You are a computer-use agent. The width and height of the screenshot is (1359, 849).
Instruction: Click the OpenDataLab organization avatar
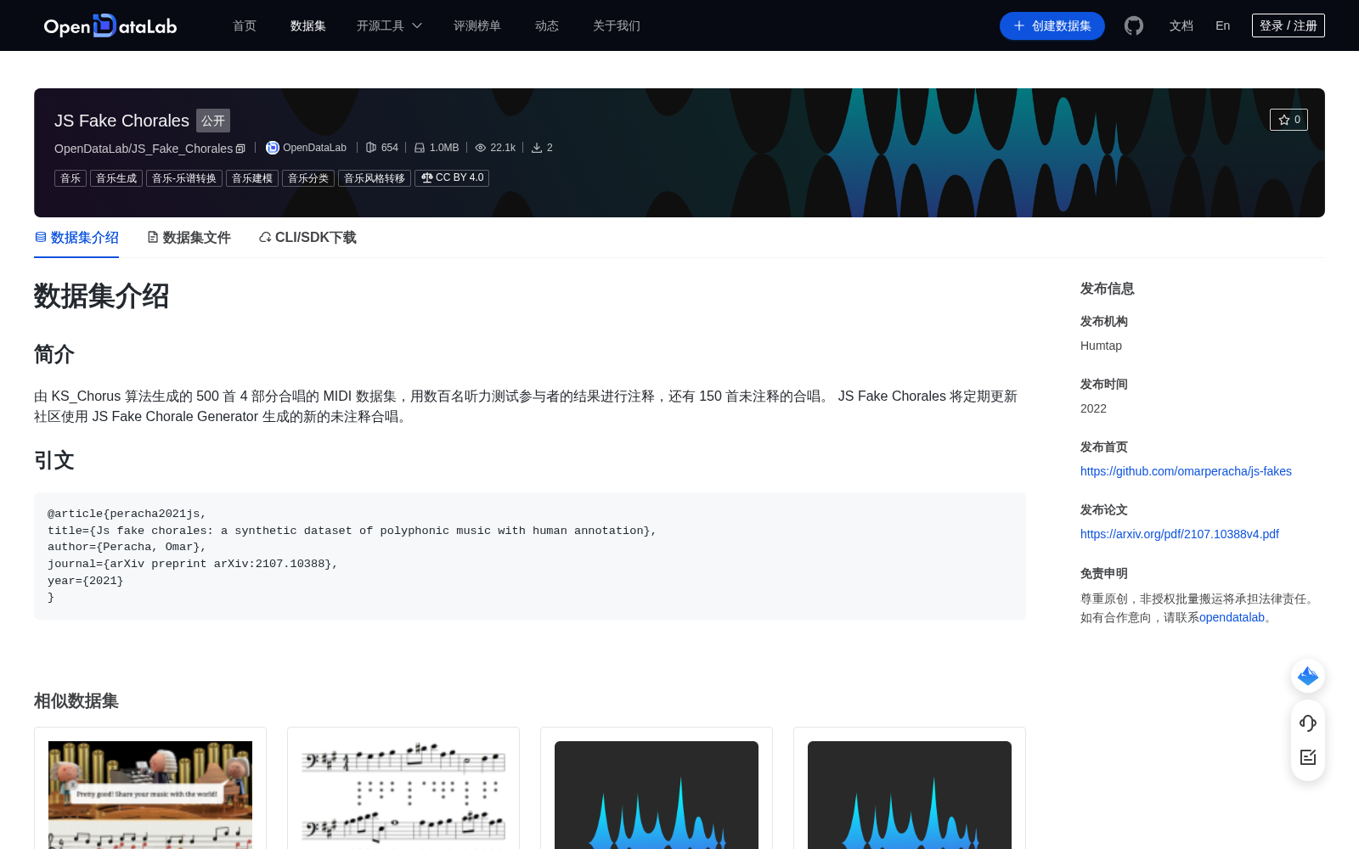(273, 148)
